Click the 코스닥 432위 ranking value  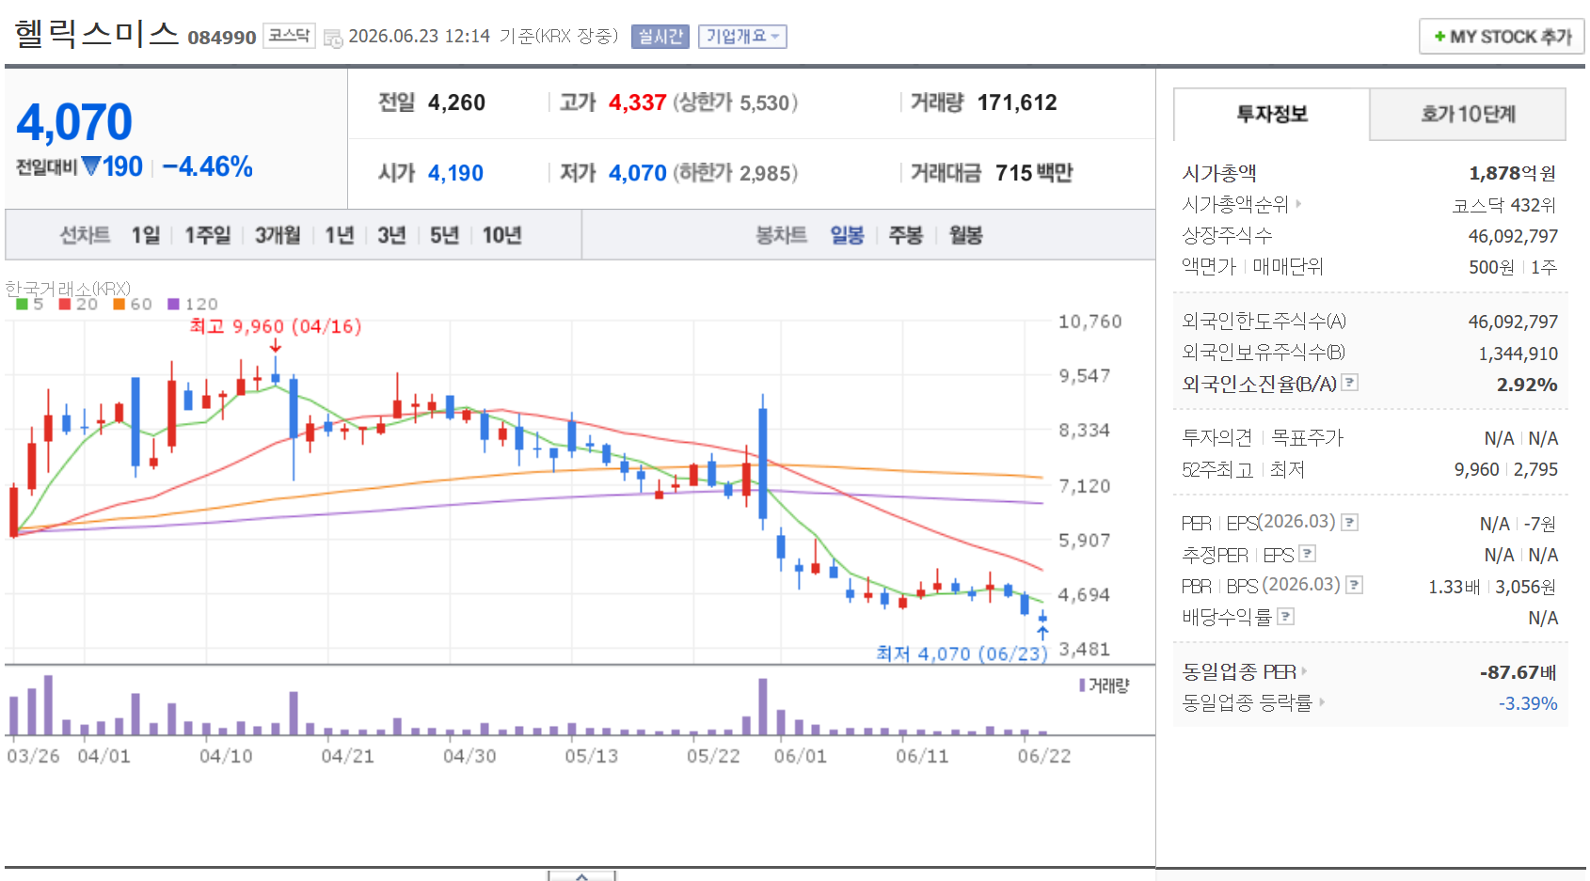click(1504, 205)
